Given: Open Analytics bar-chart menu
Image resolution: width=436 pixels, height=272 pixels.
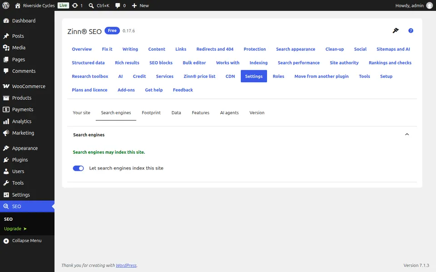Looking at the screenshot, I should pos(27,121).
